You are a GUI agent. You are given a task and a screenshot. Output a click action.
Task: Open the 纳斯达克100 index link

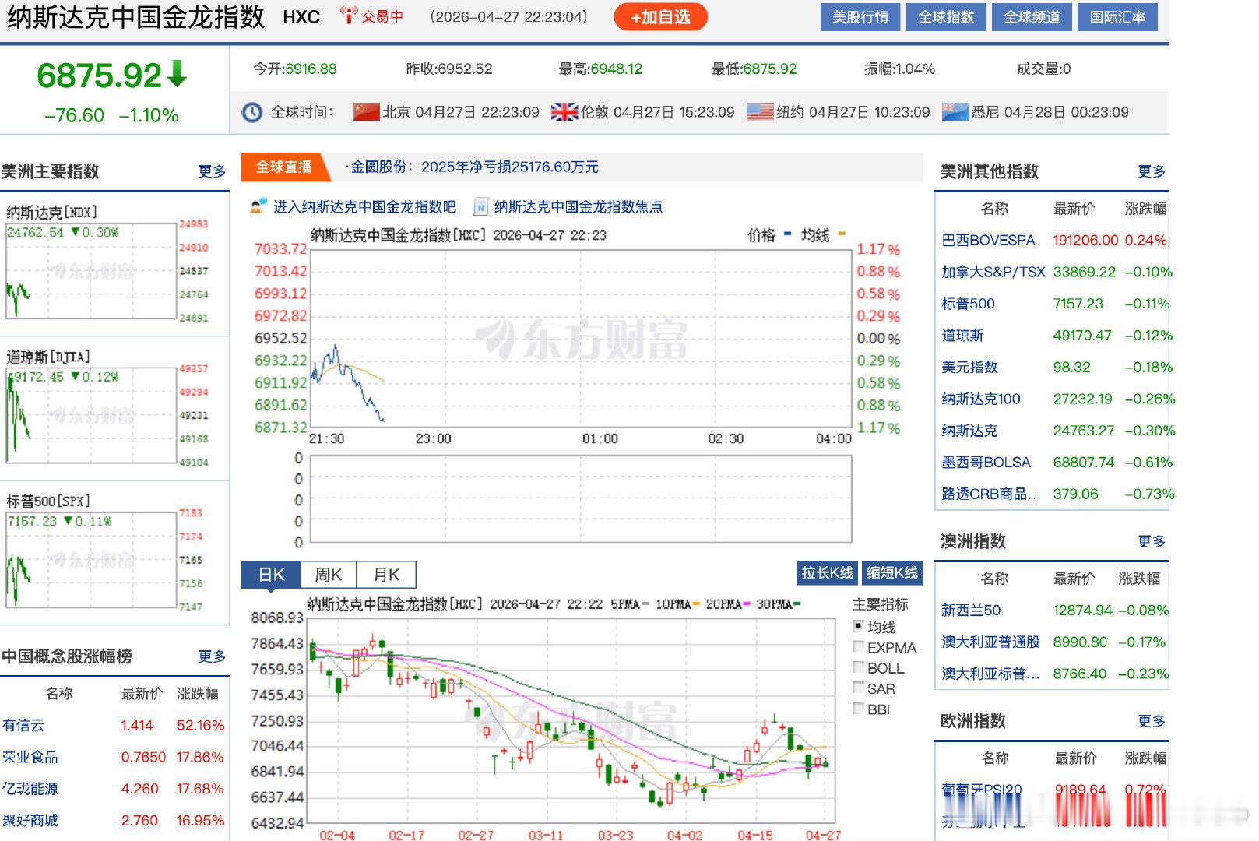tap(981, 399)
